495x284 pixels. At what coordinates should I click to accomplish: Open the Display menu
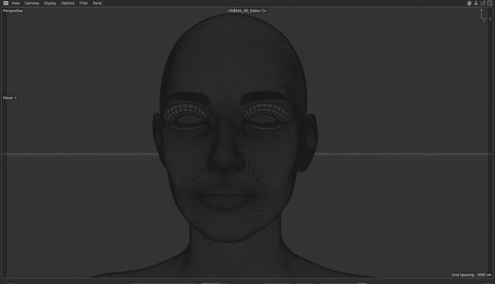[50, 3]
